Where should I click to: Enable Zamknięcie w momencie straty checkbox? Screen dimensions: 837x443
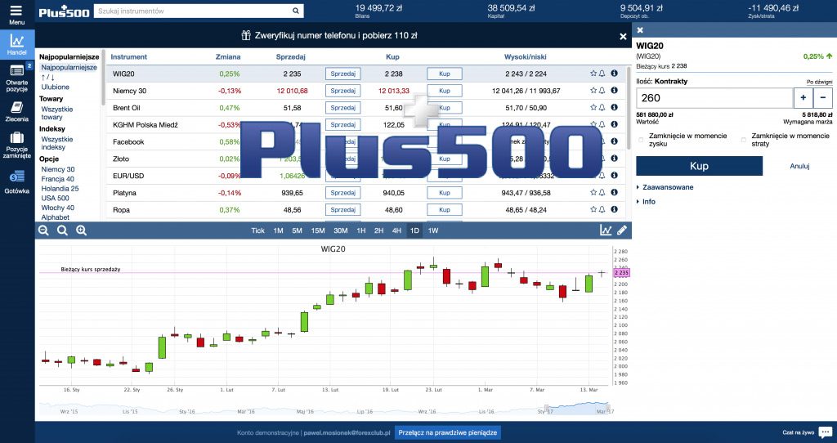[x=744, y=139]
